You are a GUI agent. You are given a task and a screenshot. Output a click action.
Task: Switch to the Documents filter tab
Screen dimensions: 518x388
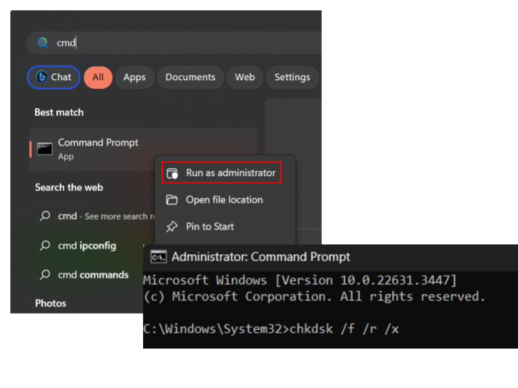tap(190, 77)
